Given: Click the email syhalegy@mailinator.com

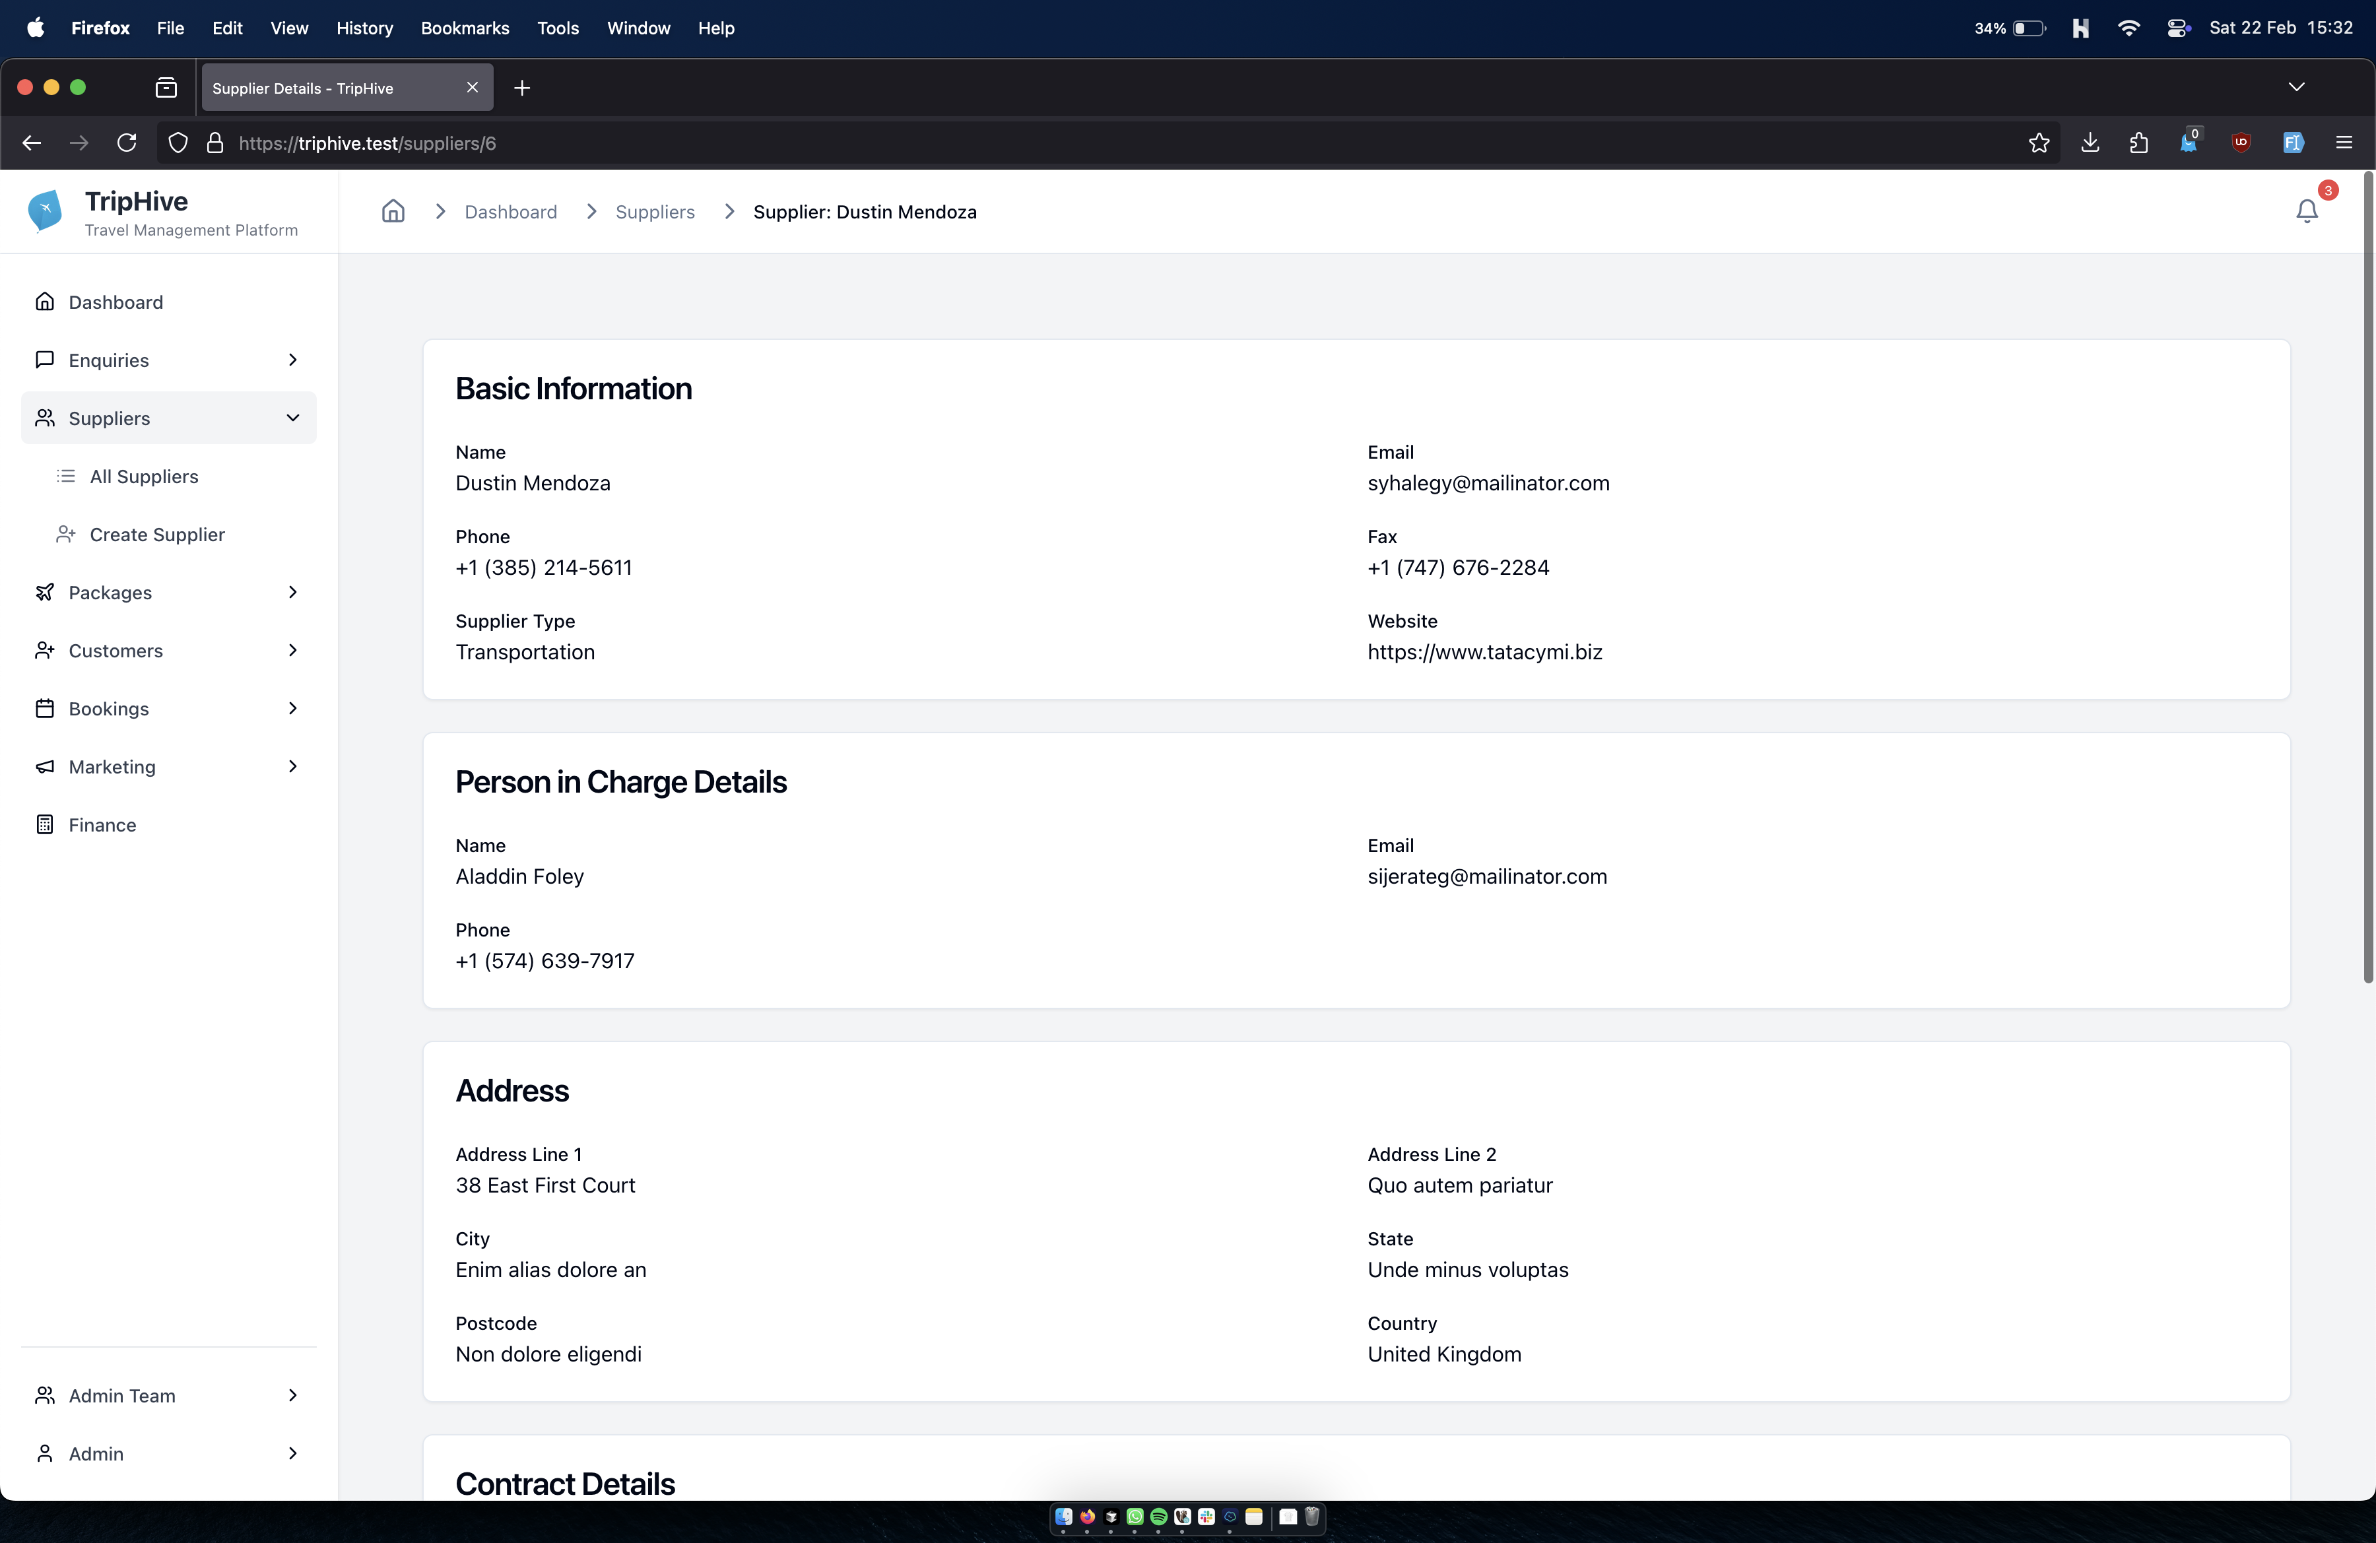Looking at the screenshot, I should (1488, 483).
